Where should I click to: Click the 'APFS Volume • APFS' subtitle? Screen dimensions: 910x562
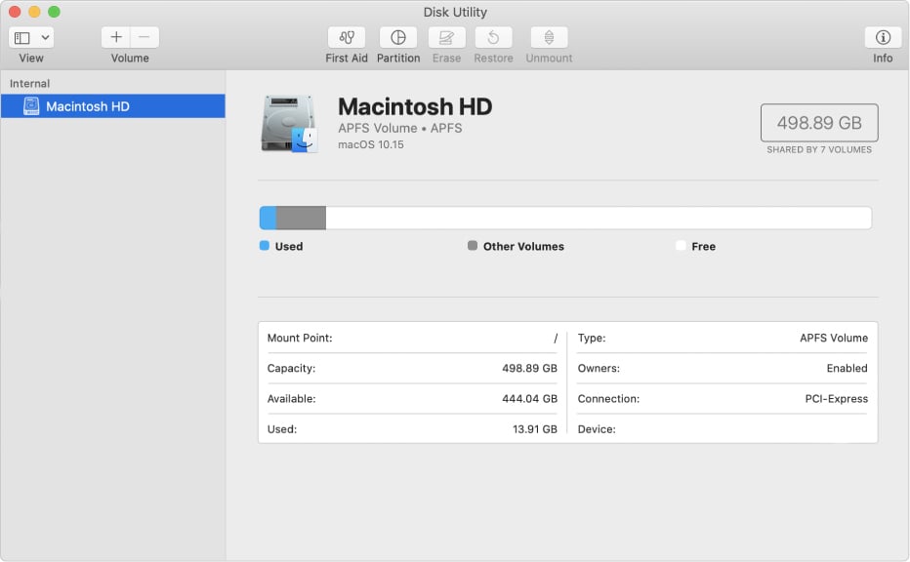tap(400, 128)
